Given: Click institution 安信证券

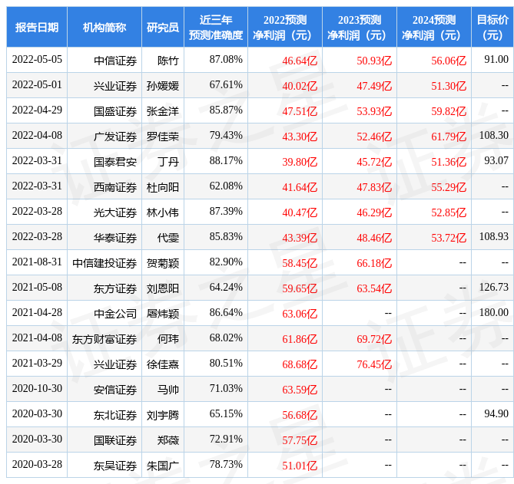Looking at the screenshot, I should (x=115, y=390).
